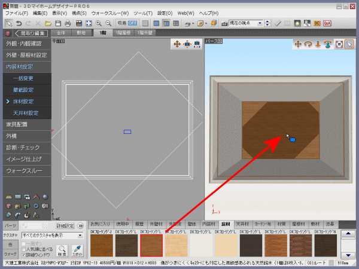Click the zoom-in magnifier icon
This screenshot has height=269, width=359.
point(99,23)
